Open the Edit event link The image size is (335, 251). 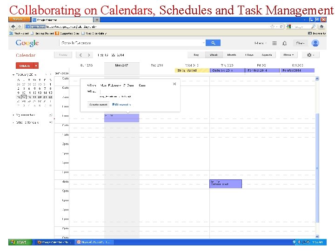pos(121,105)
